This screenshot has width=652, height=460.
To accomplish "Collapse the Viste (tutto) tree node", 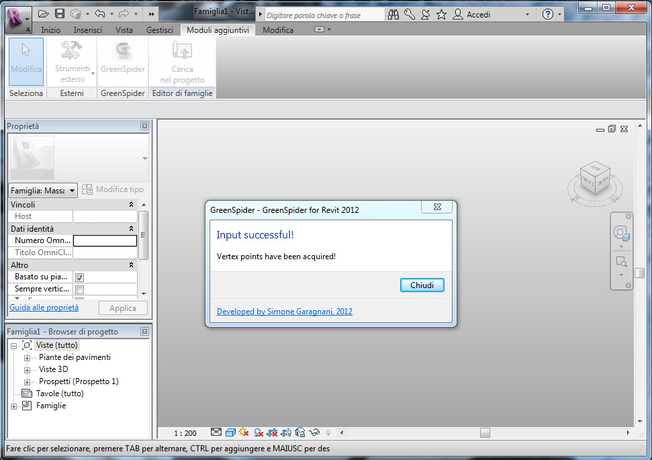I will click(13, 346).
